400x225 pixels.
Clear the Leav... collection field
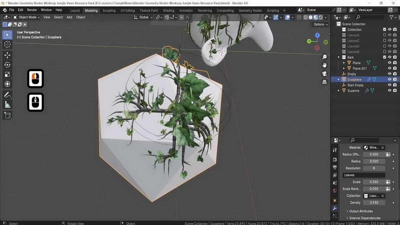[382, 196]
